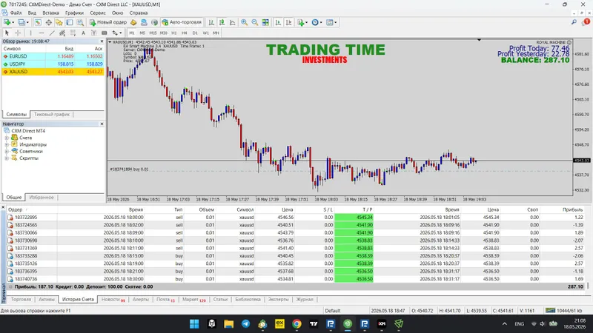Switch chart to candlesticks icon
Image resolution: width=593 pixels, height=333 pixels.
click(x=222, y=23)
